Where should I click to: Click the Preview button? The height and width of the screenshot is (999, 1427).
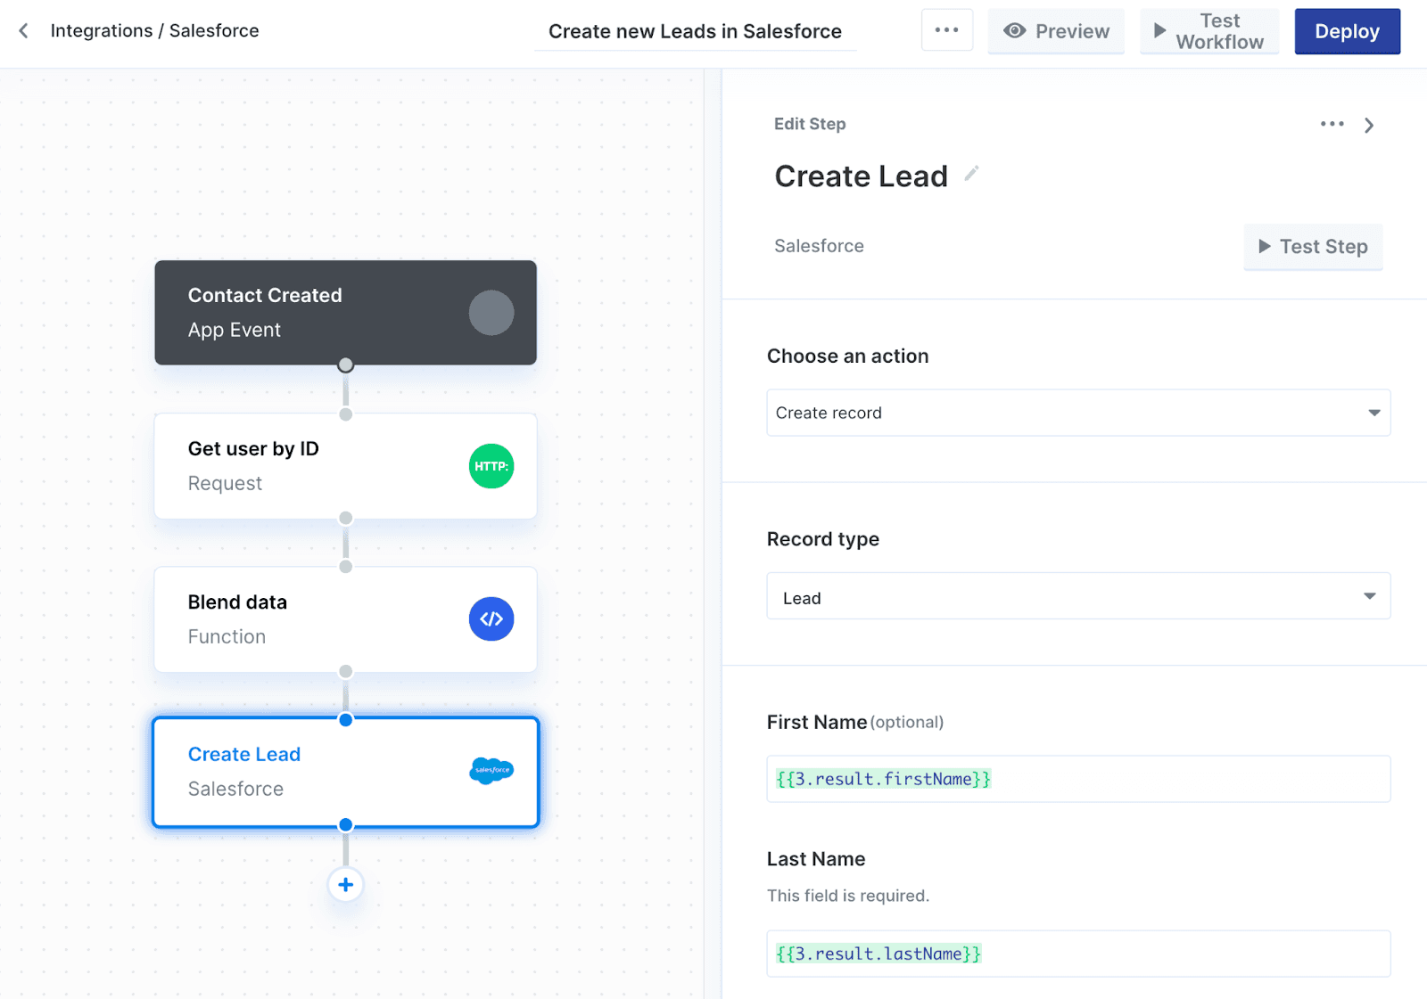point(1056,31)
